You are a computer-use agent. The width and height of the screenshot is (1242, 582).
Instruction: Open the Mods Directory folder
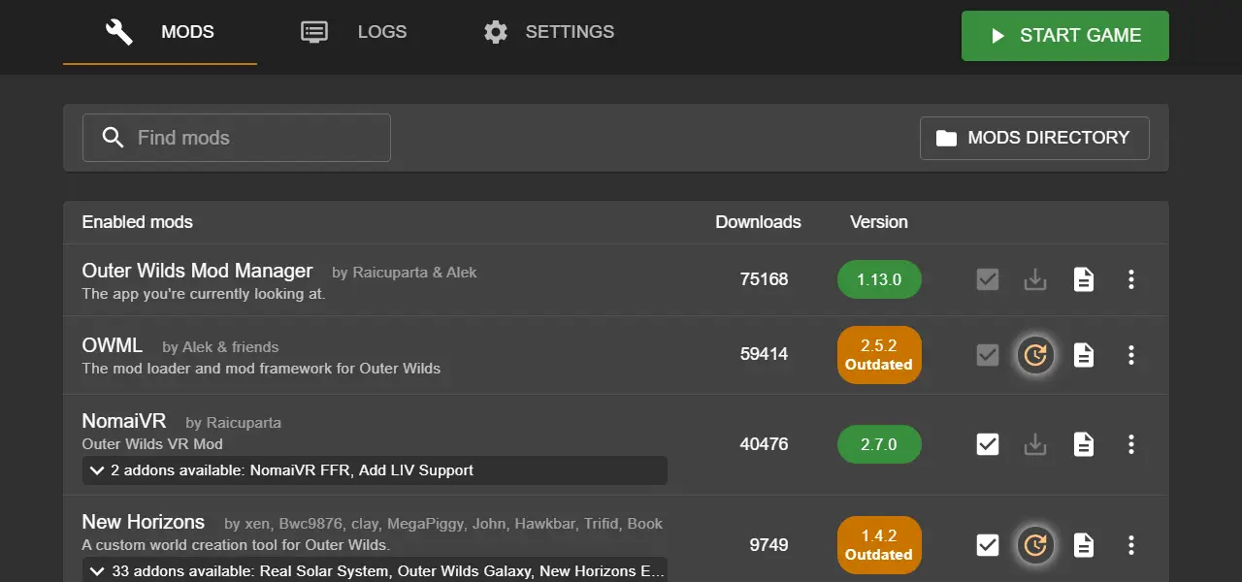1034,138
